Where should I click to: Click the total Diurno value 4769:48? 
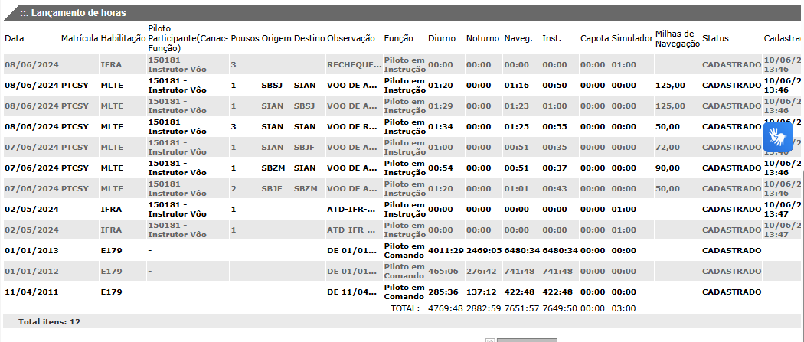444,308
